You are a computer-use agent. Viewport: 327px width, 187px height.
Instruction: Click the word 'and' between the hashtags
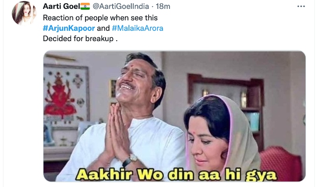click(103, 28)
